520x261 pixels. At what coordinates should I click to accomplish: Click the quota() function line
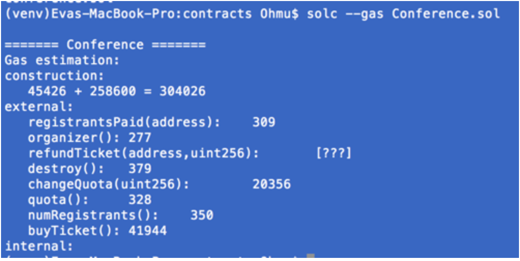(90, 200)
